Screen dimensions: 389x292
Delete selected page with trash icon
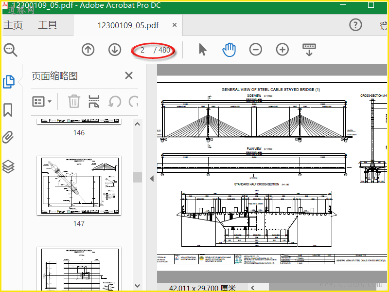click(74, 101)
